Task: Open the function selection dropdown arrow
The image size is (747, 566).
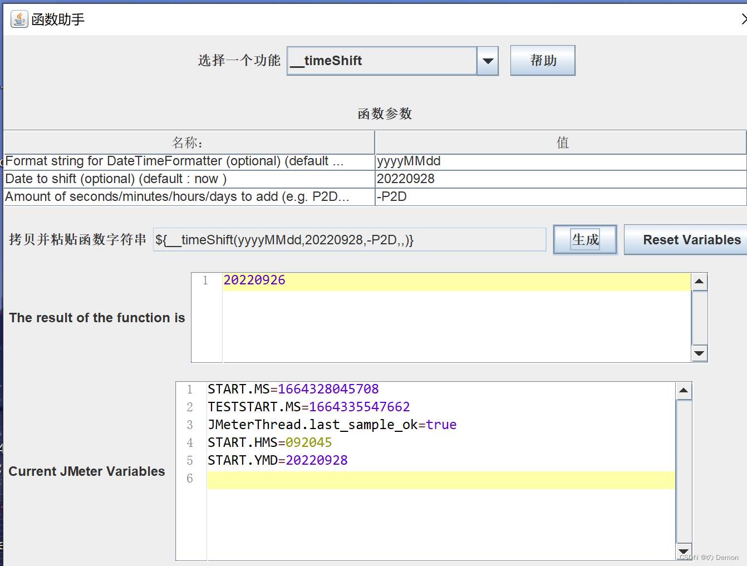Action: click(x=488, y=61)
